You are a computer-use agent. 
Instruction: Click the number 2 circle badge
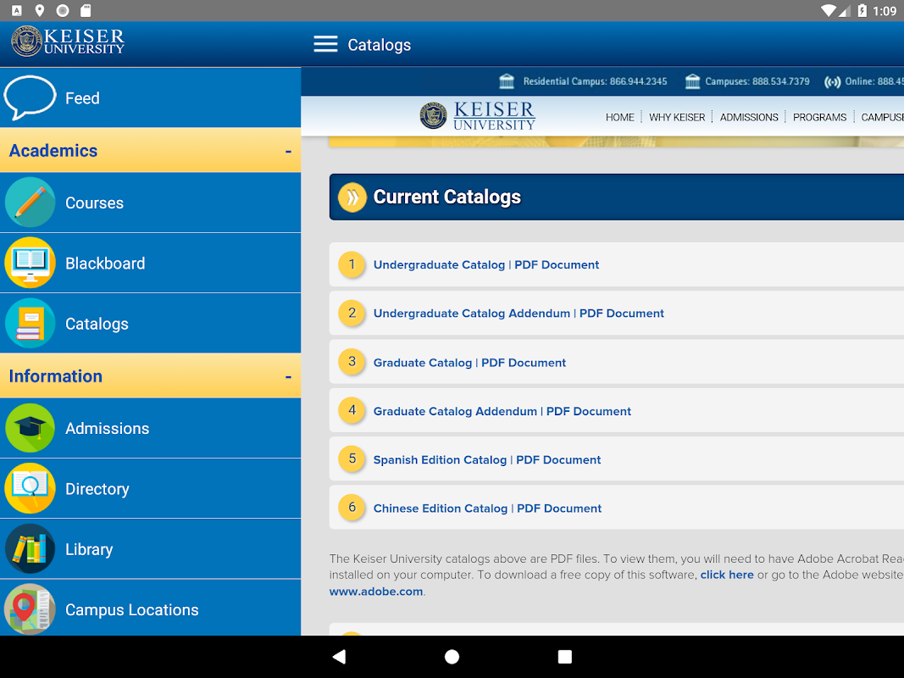pos(352,313)
